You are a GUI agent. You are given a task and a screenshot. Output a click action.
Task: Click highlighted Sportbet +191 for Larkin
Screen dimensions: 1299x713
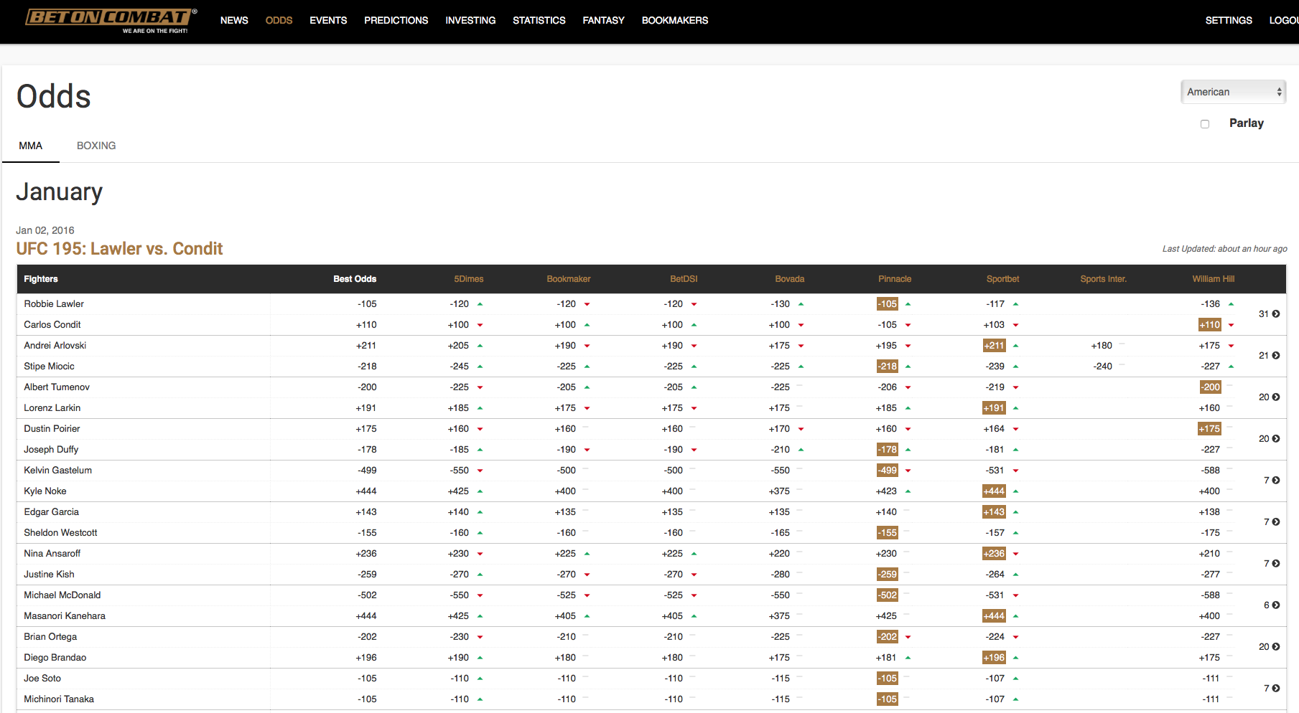pyautogui.click(x=995, y=408)
